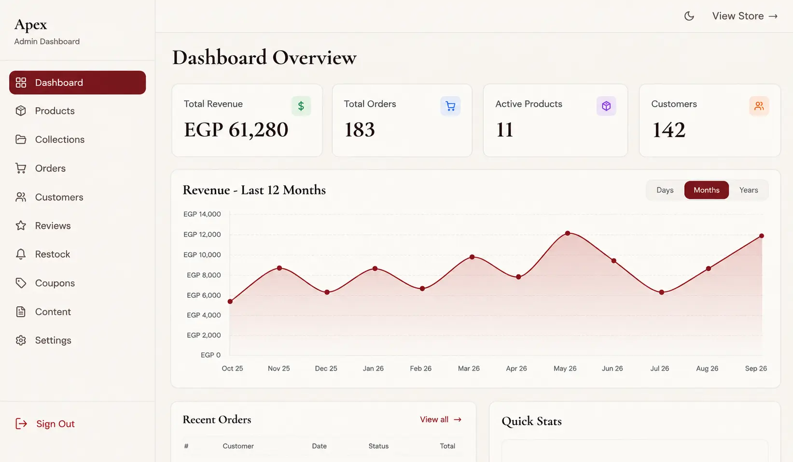Click the Sign Out door icon
Image resolution: width=793 pixels, height=462 pixels.
tap(21, 424)
